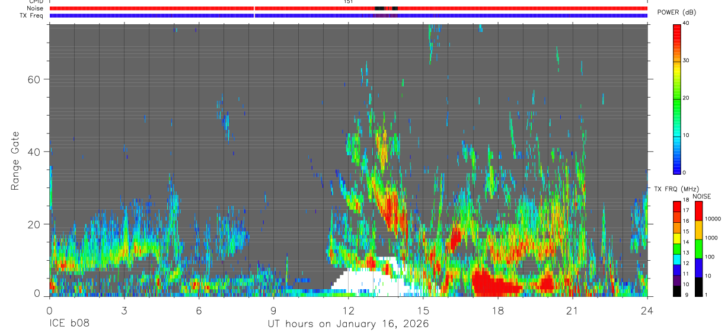Click the "ICE b08" radar label
This screenshot has width=728, height=336.
coord(69,324)
